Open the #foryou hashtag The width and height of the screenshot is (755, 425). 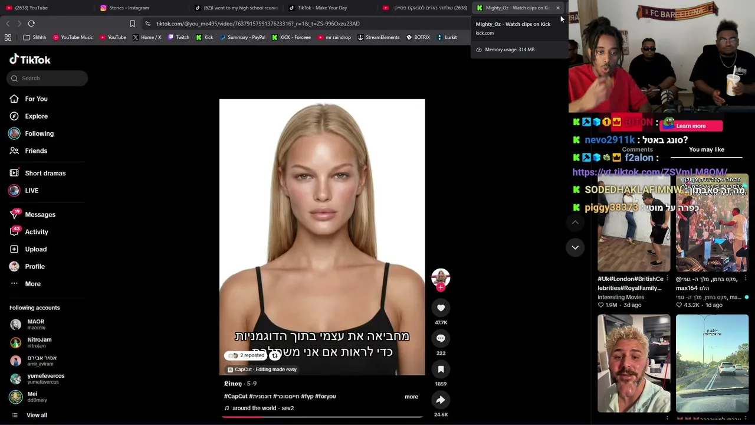325,397
